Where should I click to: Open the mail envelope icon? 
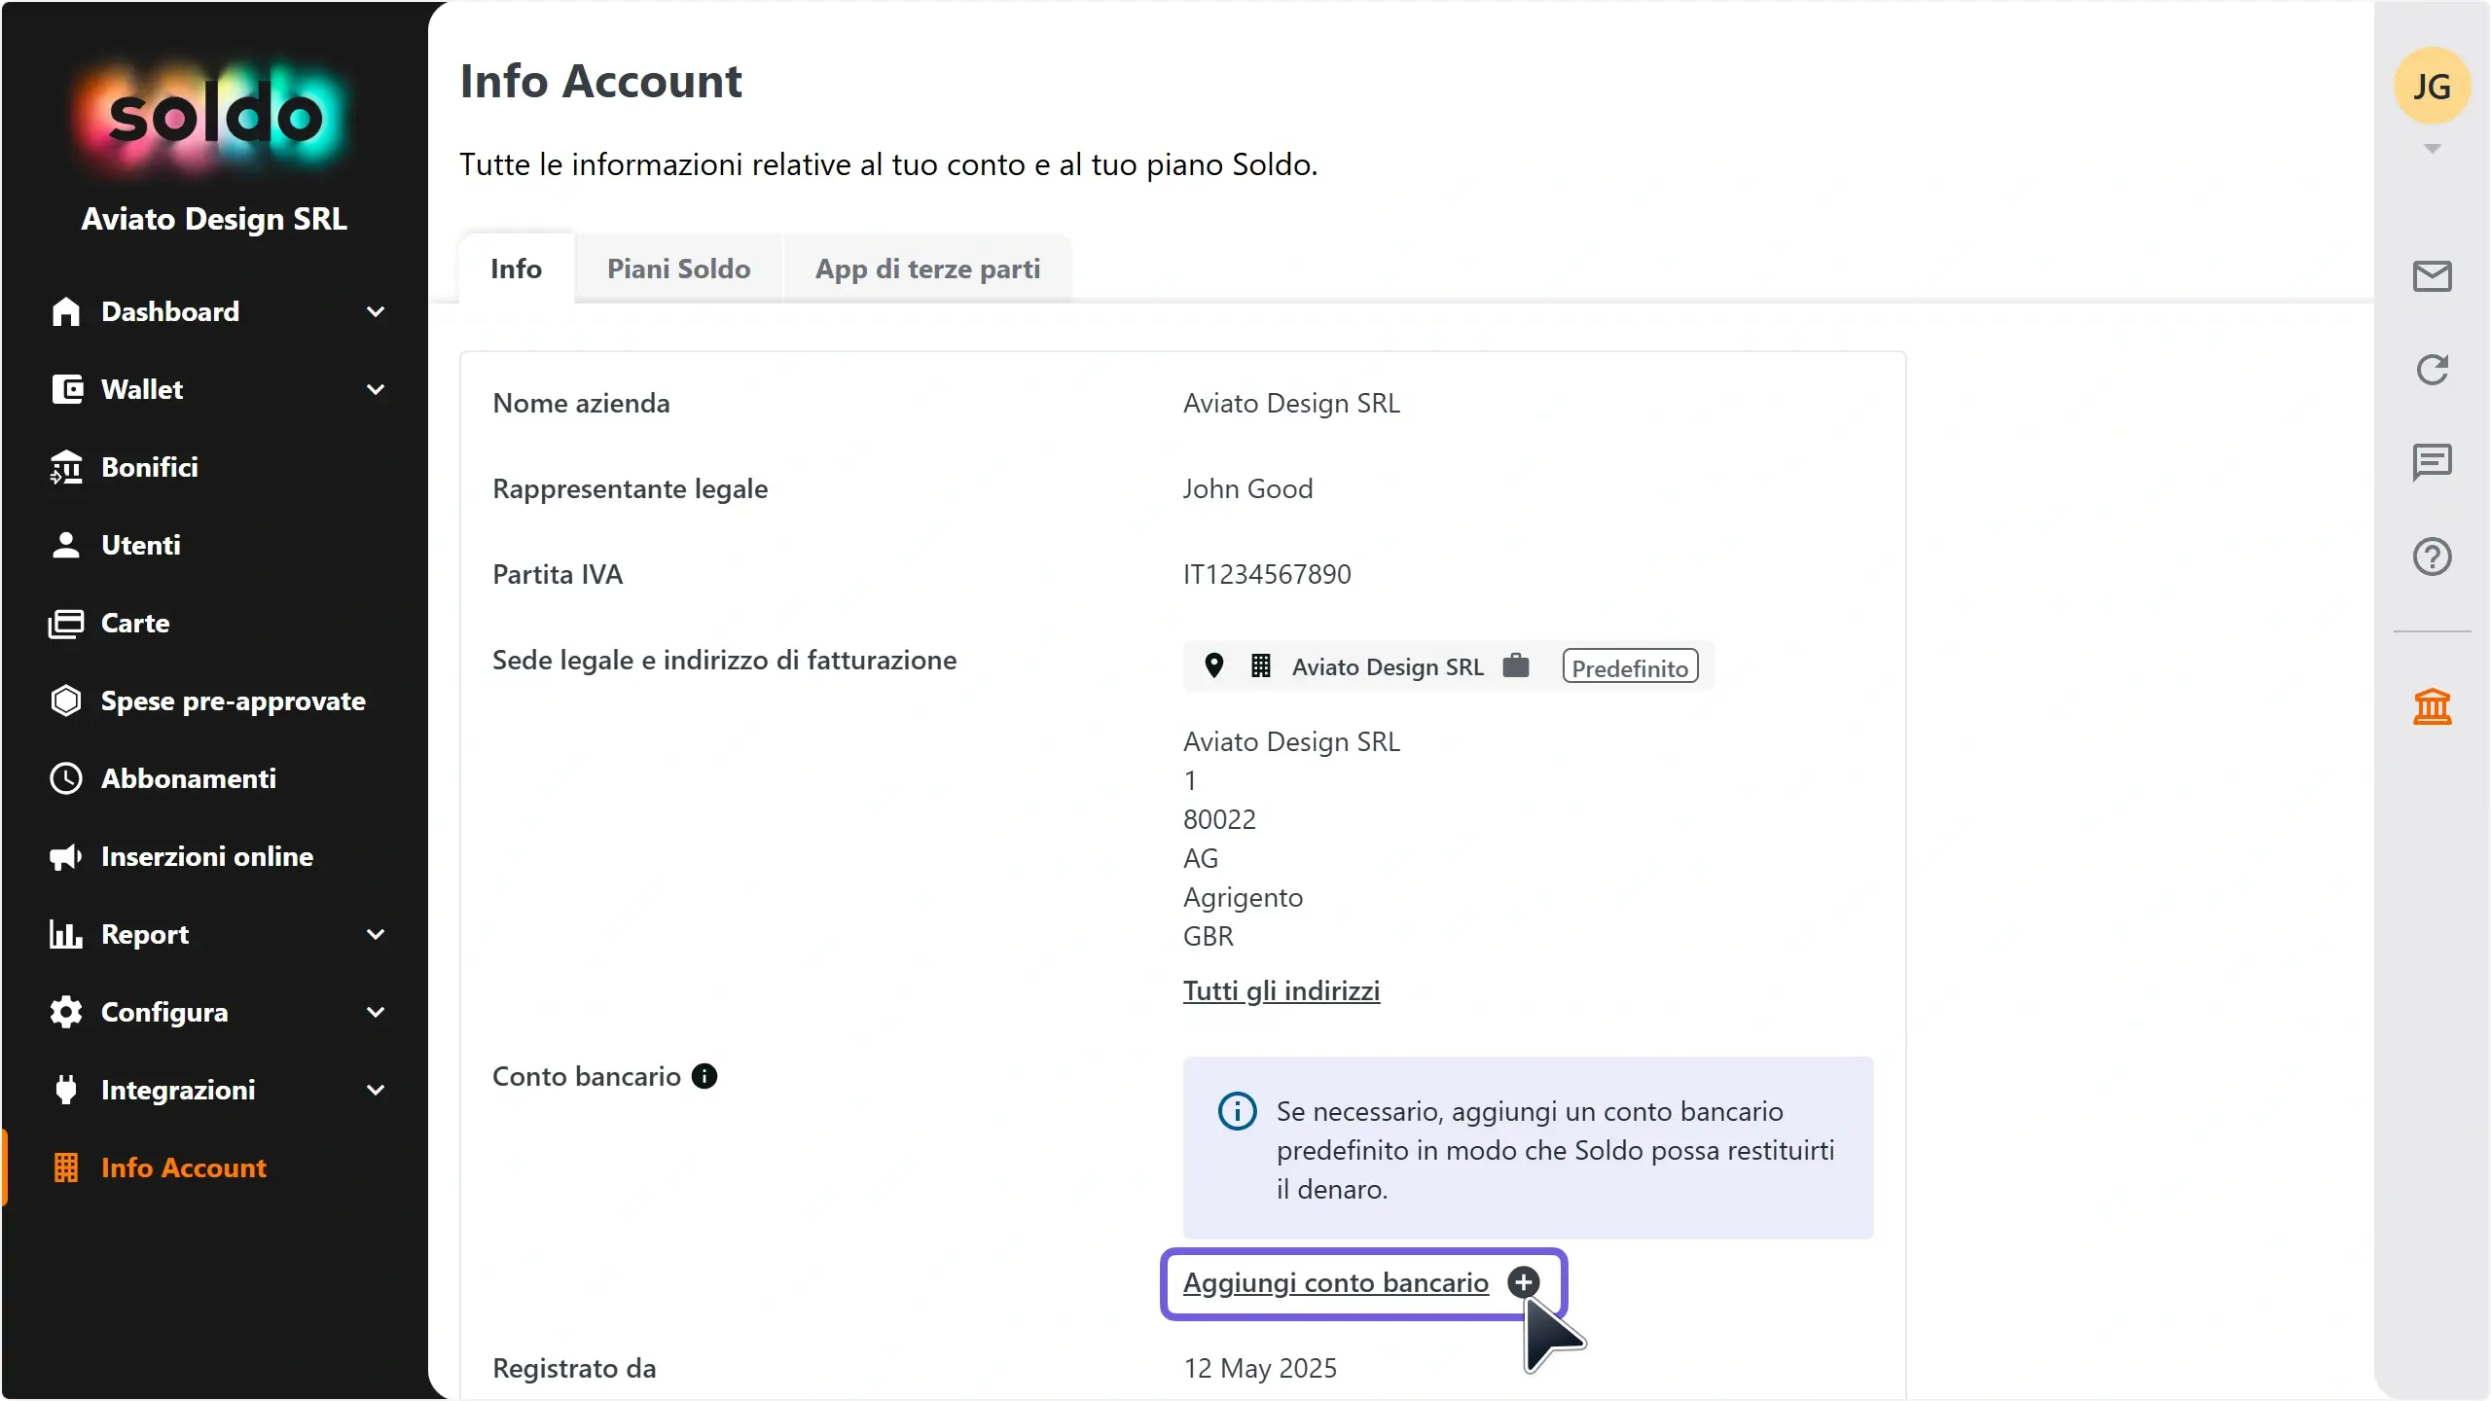[x=2432, y=276]
